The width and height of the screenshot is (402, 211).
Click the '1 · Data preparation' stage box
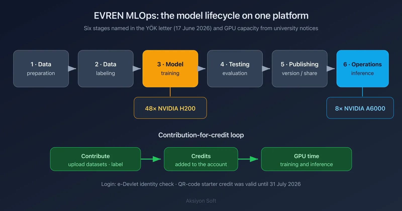coord(41,69)
